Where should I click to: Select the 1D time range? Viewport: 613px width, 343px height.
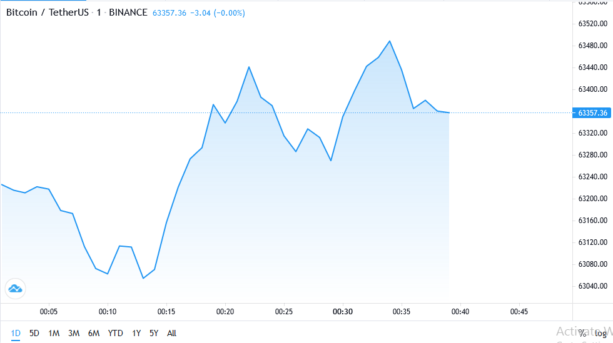(x=16, y=333)
